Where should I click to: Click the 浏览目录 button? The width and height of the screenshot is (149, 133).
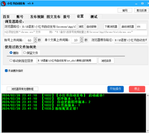coord(106,61)
